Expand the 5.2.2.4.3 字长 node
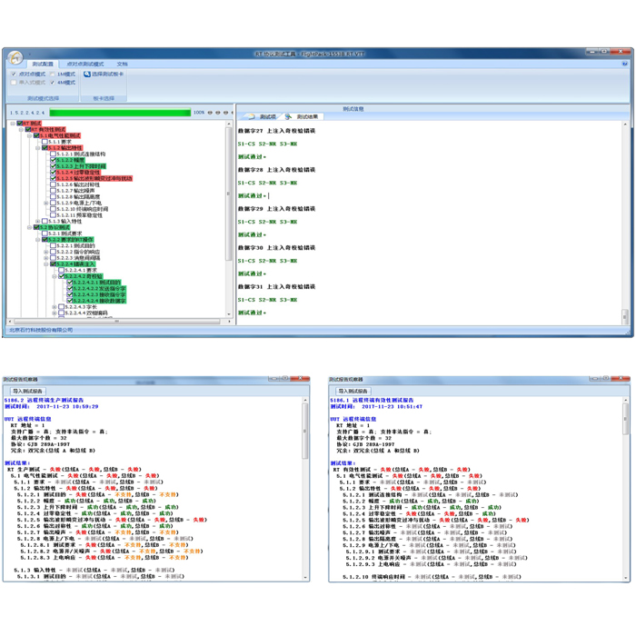Image resolution: width=636 pixels, height=636 pixels. (55, 307)
